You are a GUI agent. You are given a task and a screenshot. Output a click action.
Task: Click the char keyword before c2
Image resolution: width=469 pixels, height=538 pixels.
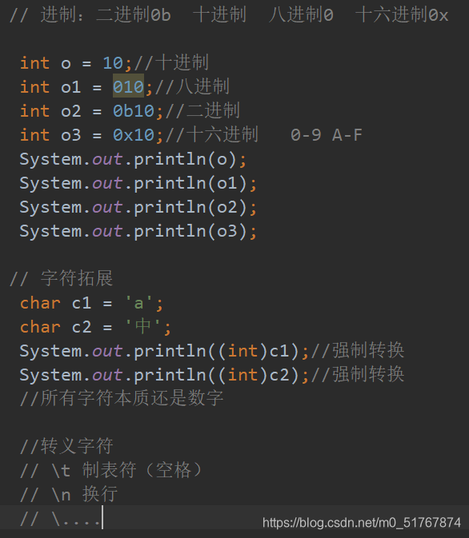point(40,327)
